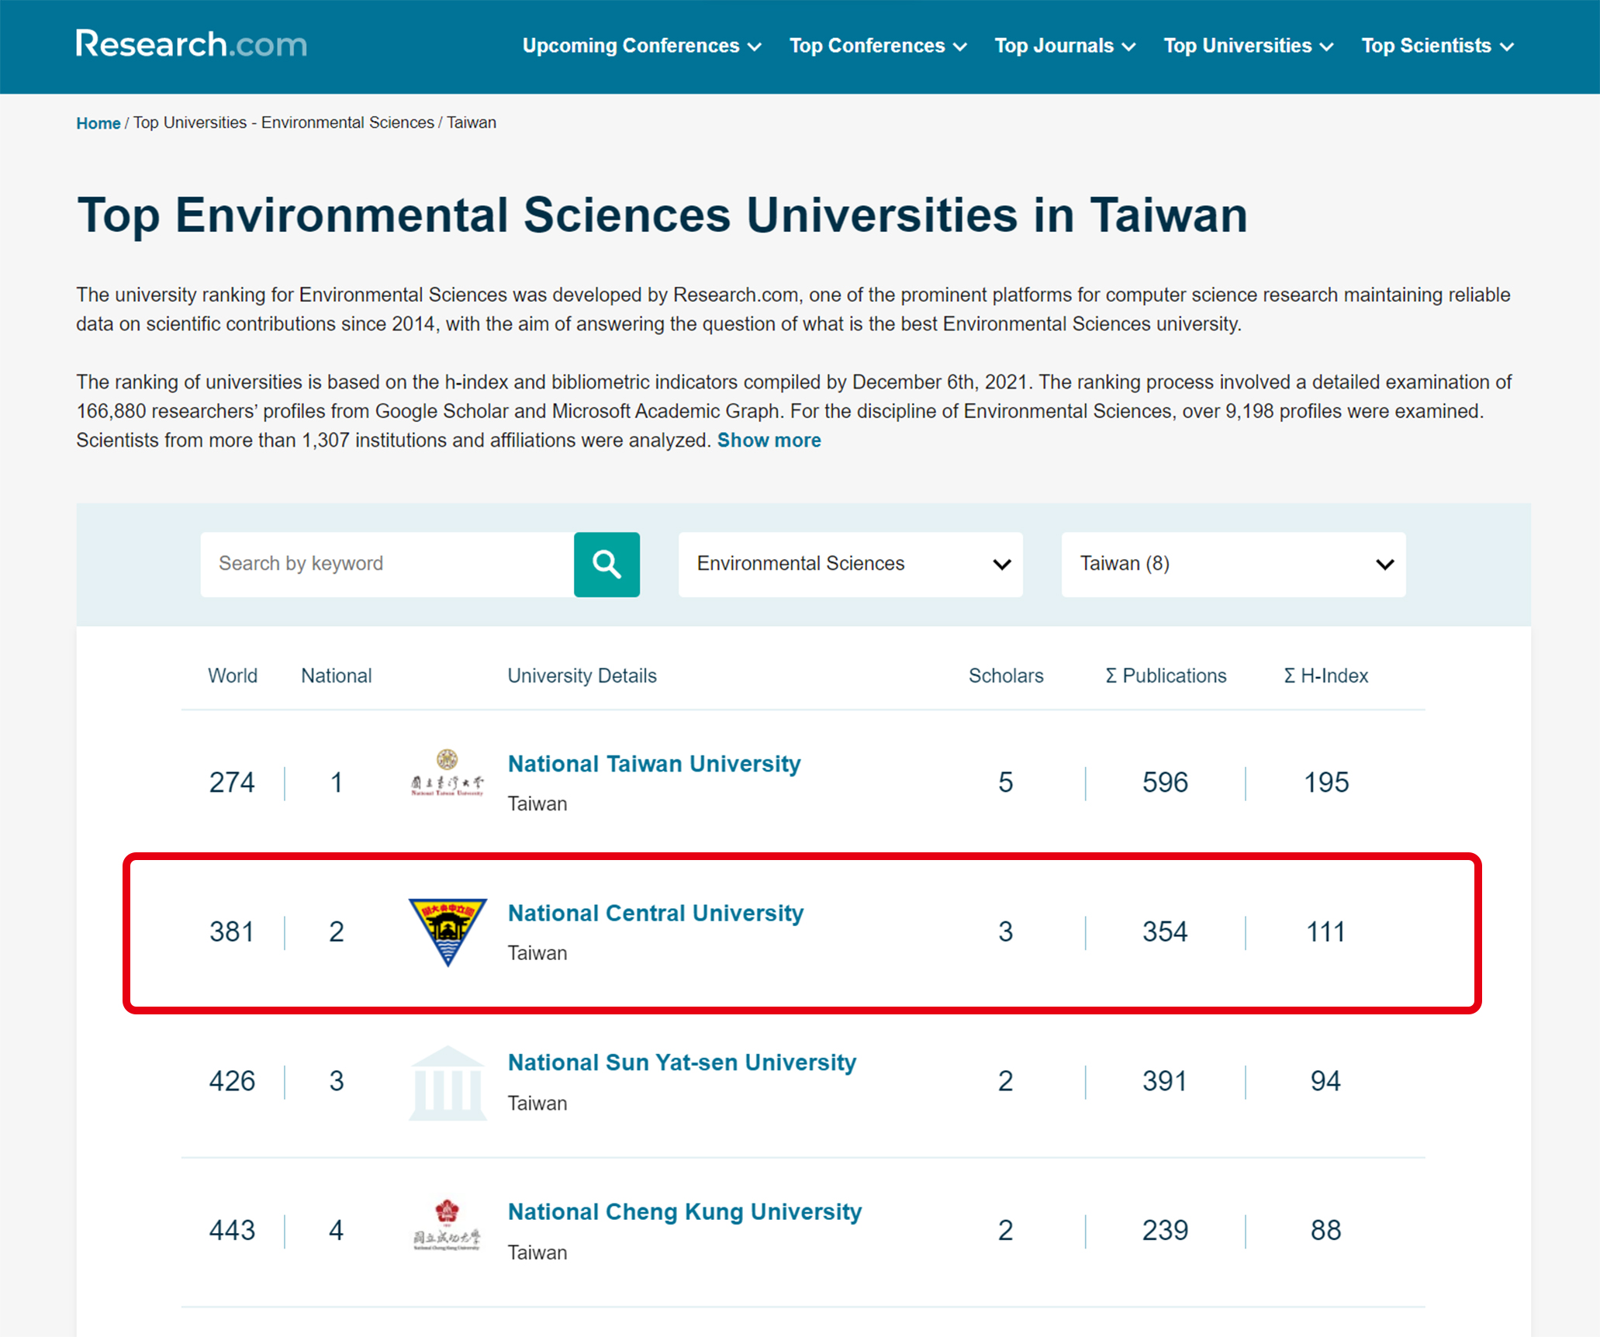Click H-Index value 195
This screenshot has width=1600, height=1337.
1325,783
